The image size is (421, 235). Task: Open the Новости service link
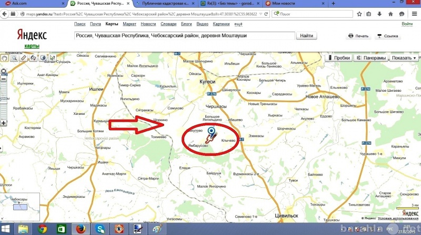click(148, 24)
